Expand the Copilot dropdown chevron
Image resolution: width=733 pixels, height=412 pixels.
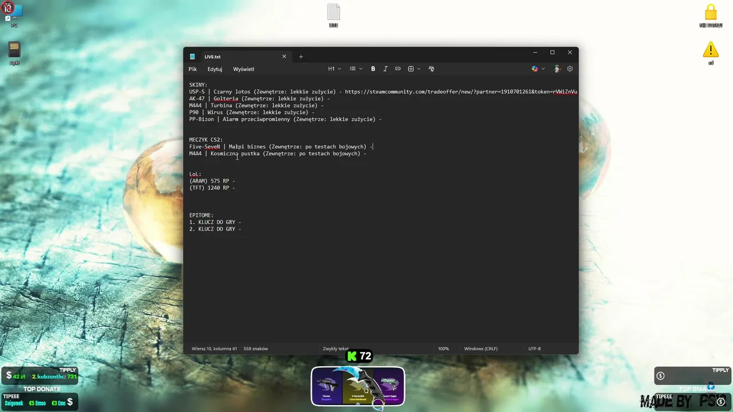543,69
